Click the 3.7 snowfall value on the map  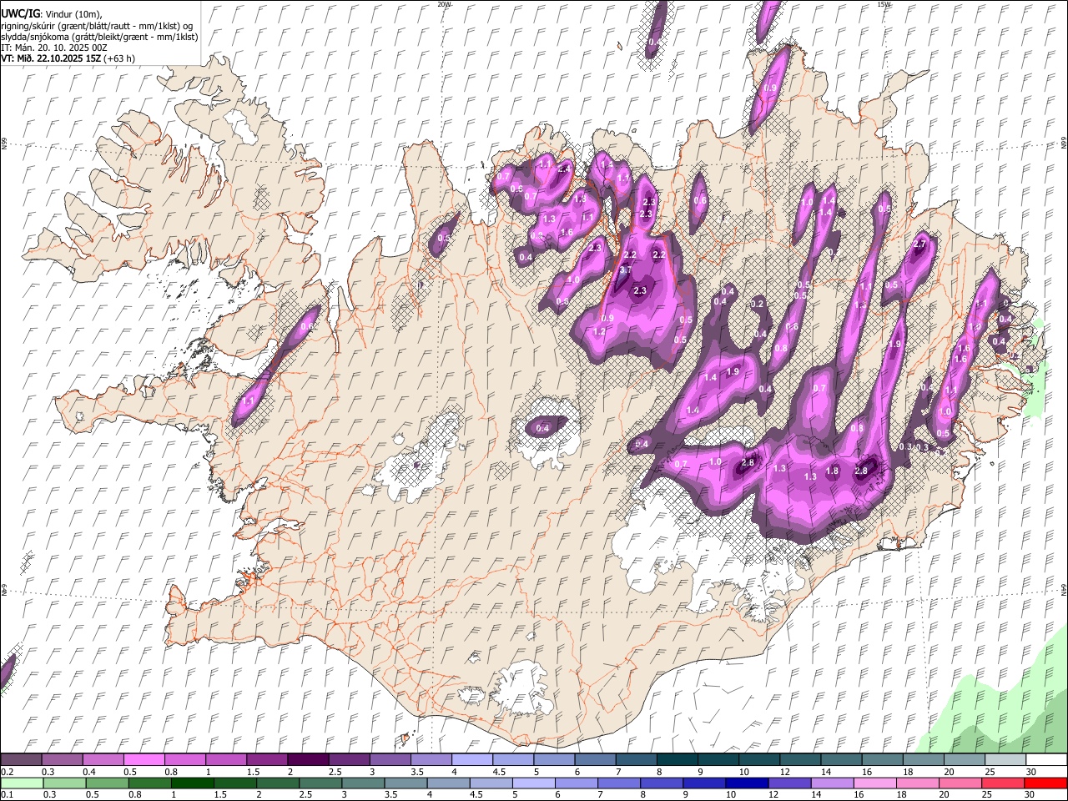(x=625, y=271)
